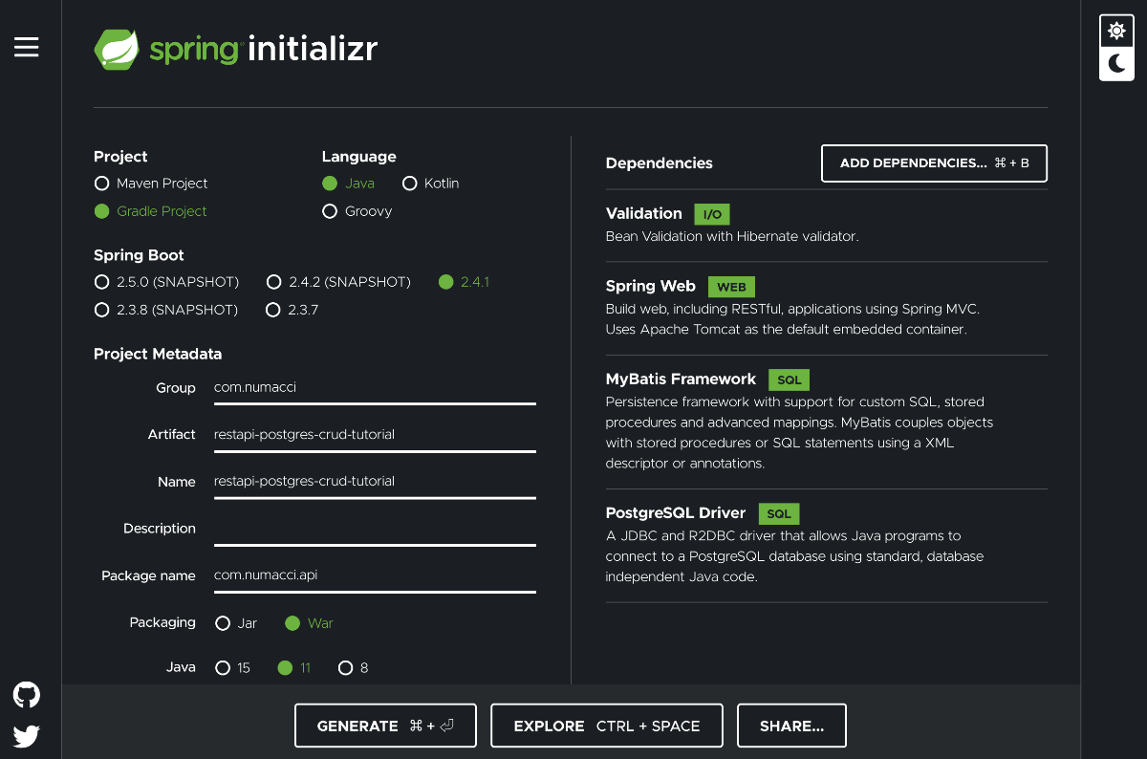
Task: Select Java version 11
Action: [x=294, y=668]
